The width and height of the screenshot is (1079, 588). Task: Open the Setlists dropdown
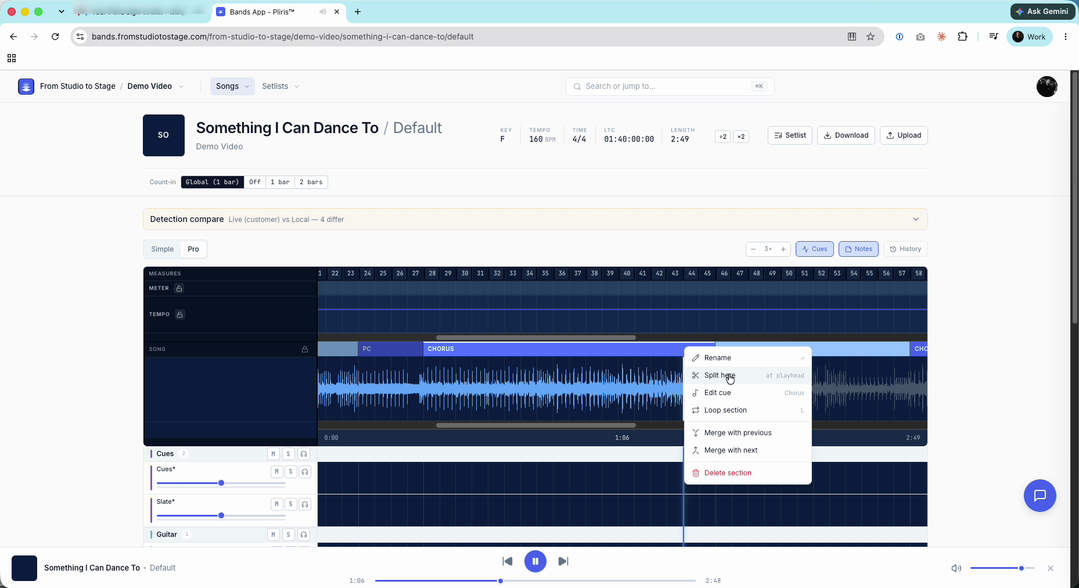click(280, 87)
